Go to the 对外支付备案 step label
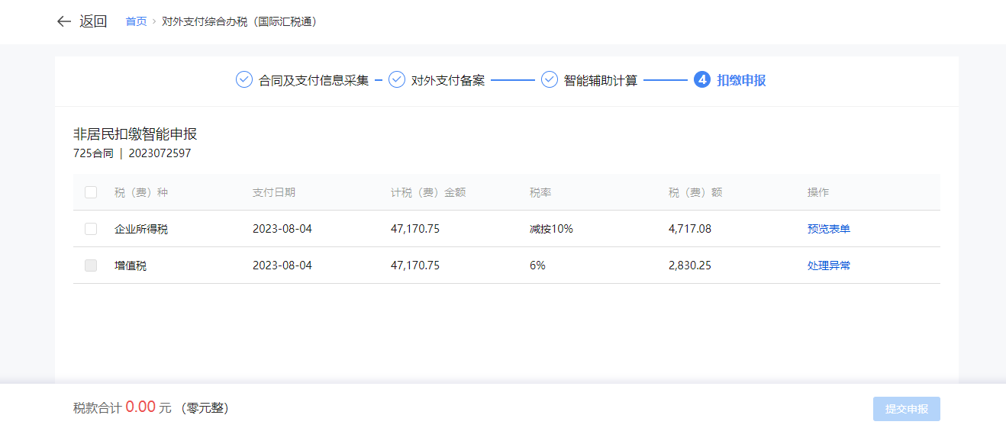Viewport: 1006px width, 428px height. 448,80
